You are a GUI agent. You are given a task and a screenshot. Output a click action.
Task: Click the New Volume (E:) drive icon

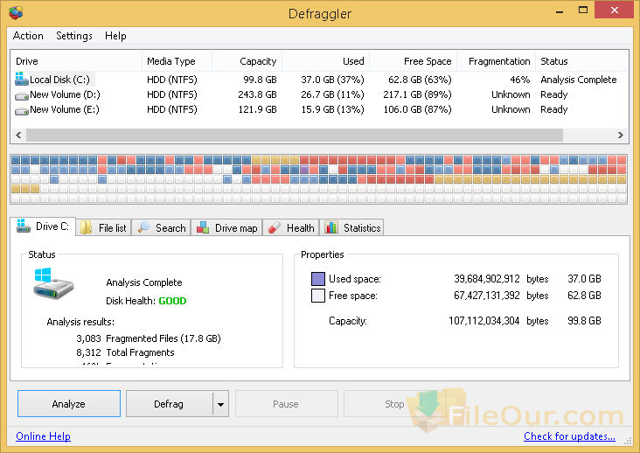(22, 111)
